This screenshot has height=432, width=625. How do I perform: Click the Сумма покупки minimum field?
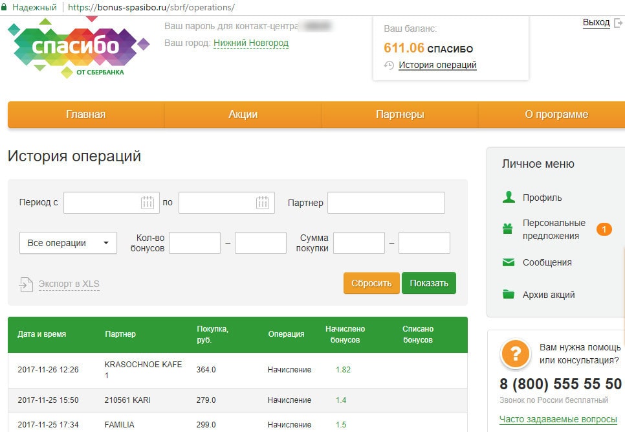point(359,243)
